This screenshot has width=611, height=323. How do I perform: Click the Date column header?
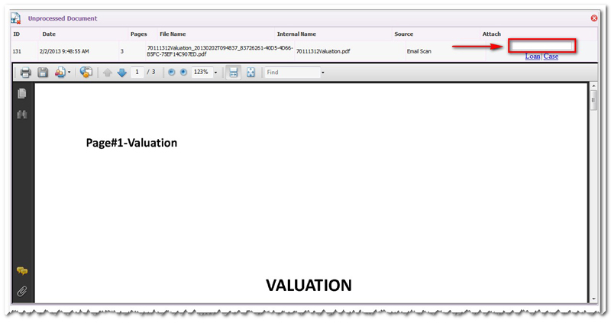click(x=49, y=34)
